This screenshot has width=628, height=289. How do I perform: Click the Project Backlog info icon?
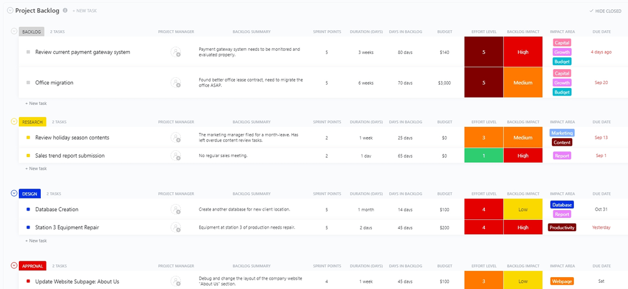pyautogui.click(x=65, y=11)
